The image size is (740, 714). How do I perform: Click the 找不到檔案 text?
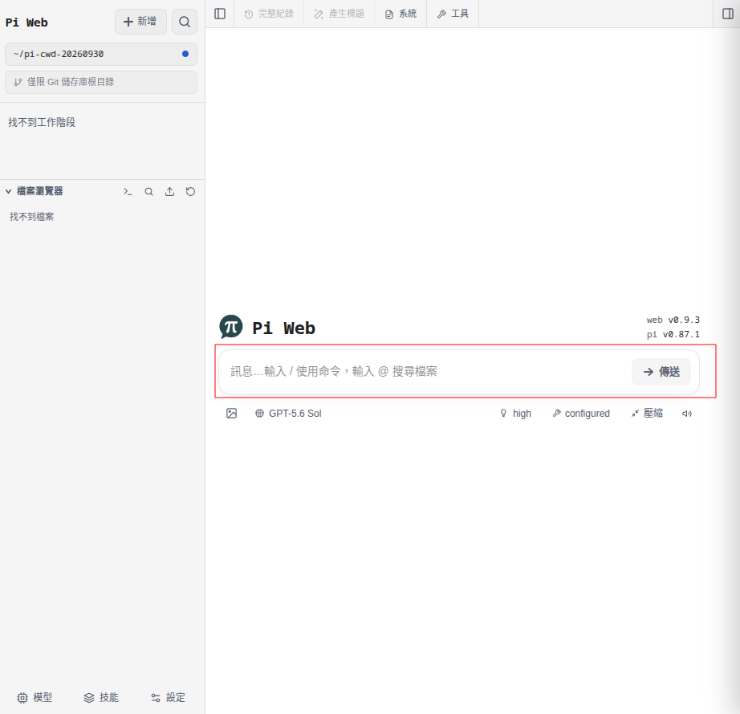pyautogui.click(x=31, y=217)
